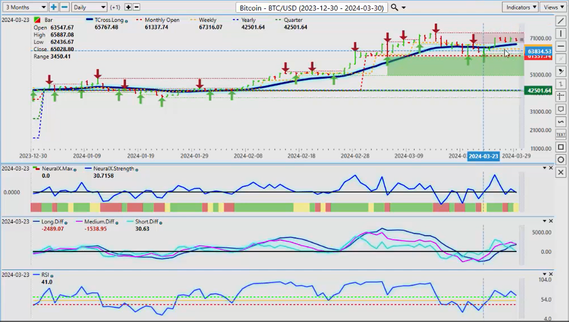Click the 2024-02-28 date on time axis

pos(355,156)
